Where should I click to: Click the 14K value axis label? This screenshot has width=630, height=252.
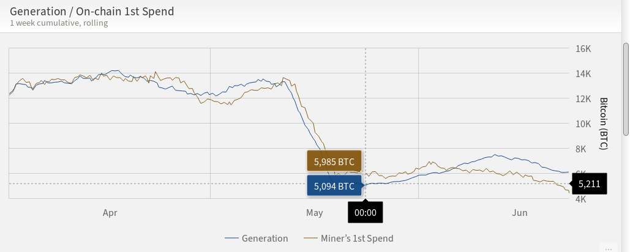(583, 74)
